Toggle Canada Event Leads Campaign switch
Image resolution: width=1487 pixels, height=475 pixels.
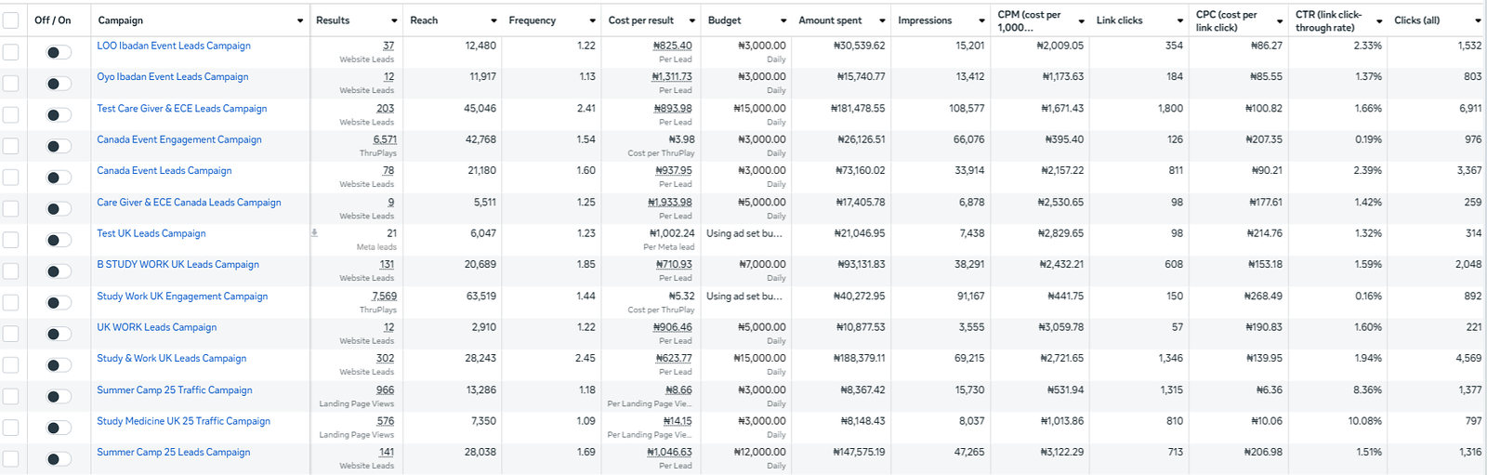pyautogui.click(x=58, y=178)
